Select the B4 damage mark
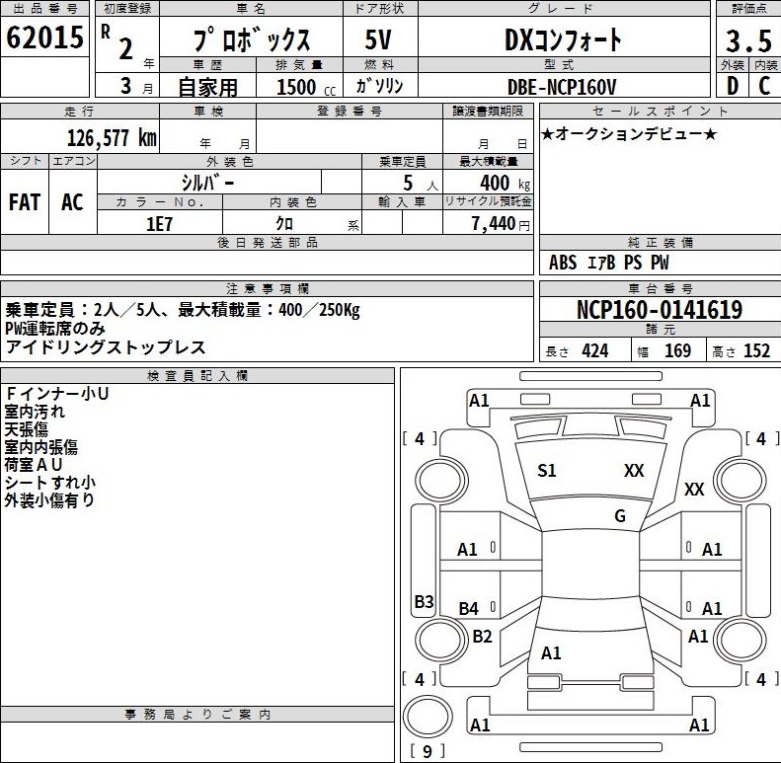This screenshot has height=763, width=781. pos(468,608)
